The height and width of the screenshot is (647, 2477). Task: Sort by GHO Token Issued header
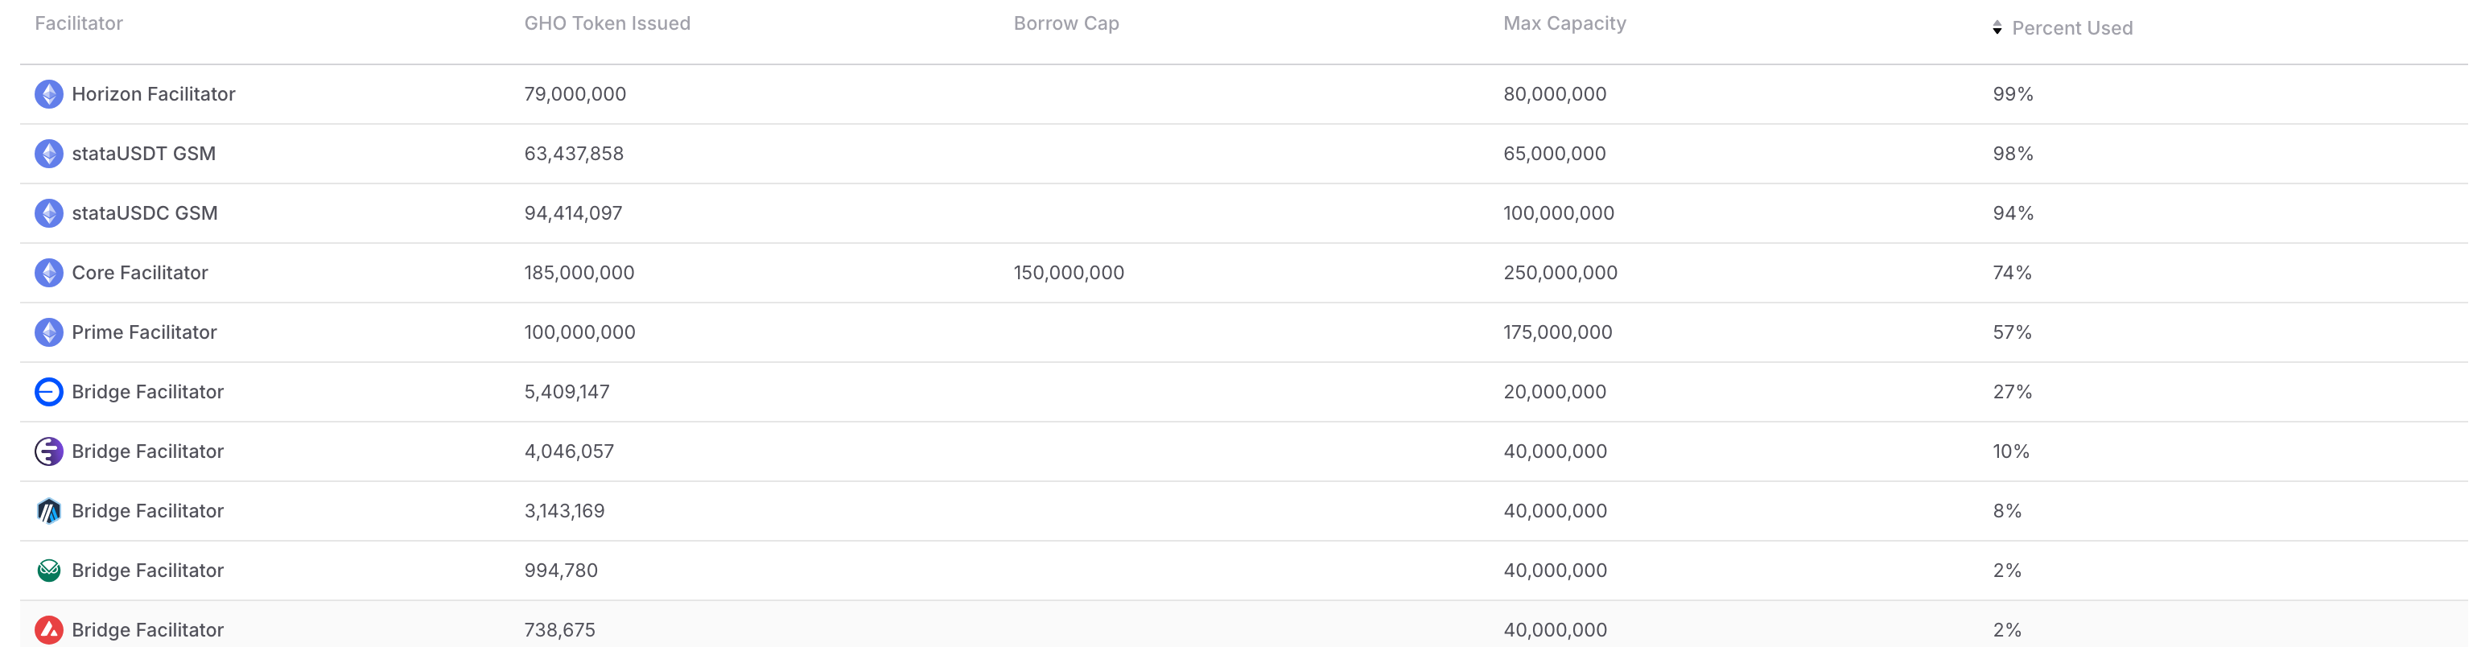[607, 23]
